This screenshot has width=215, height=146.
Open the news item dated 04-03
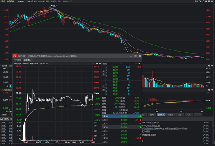pyautogui.click(x=175, y=123)
